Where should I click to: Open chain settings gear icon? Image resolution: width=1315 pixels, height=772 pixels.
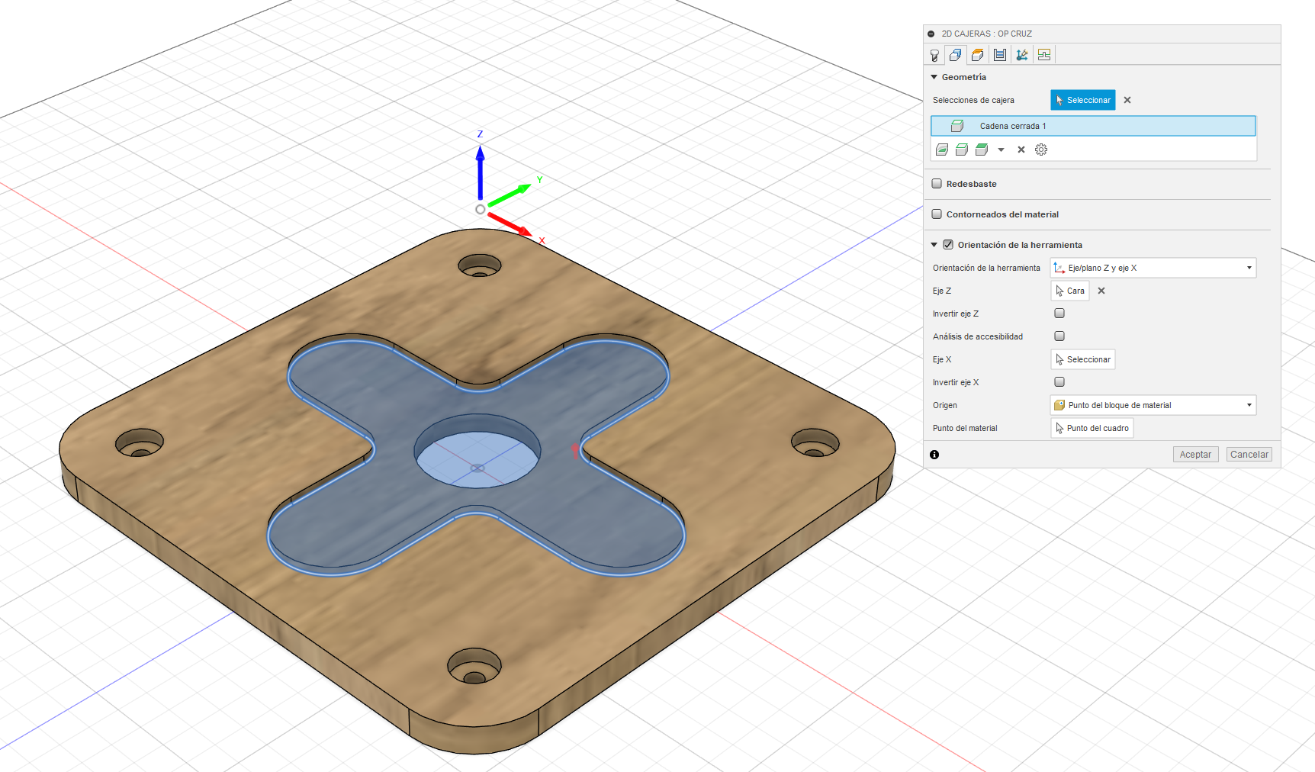pyautogui.click(x=1041, y=150)
